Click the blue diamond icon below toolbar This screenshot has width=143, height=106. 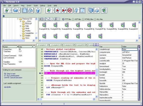[x=4, y=16]
